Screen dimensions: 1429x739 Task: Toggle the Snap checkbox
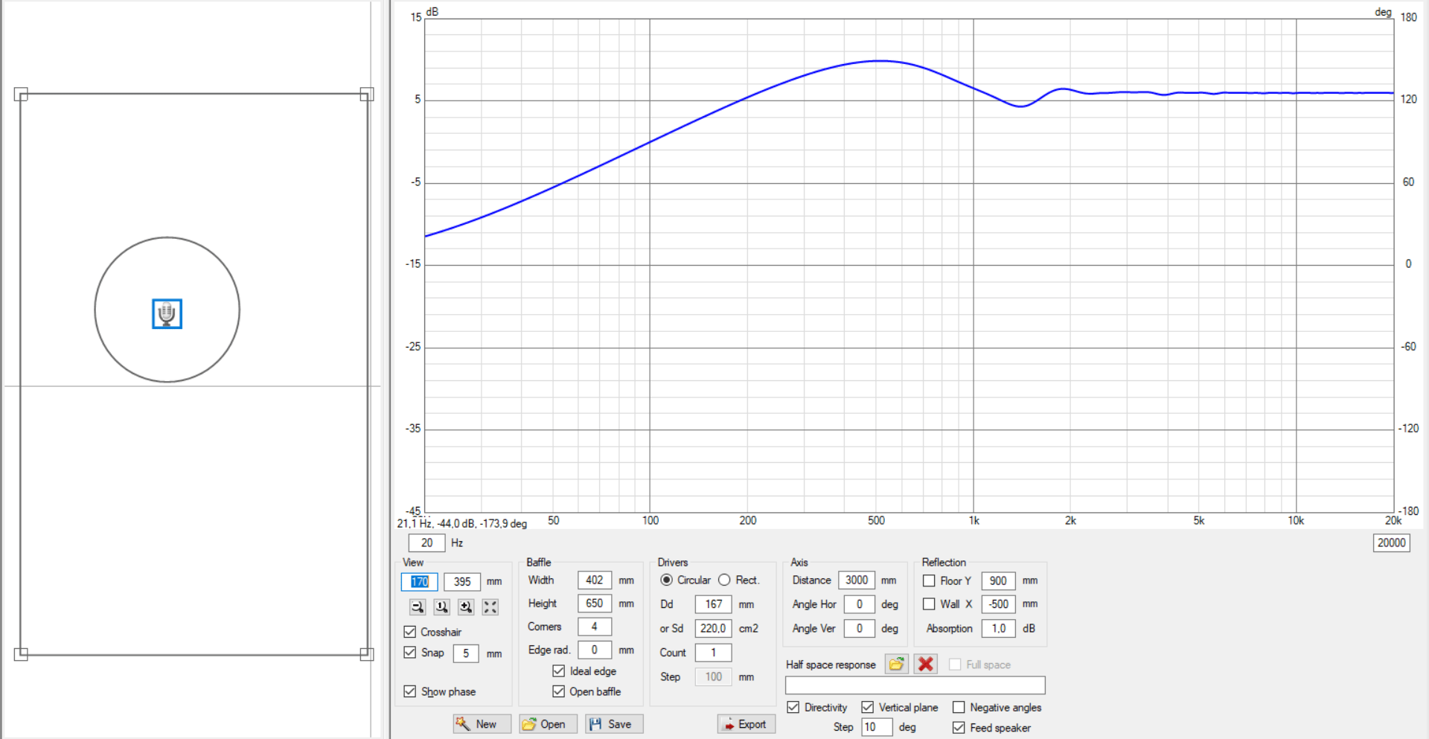(410, 653)
